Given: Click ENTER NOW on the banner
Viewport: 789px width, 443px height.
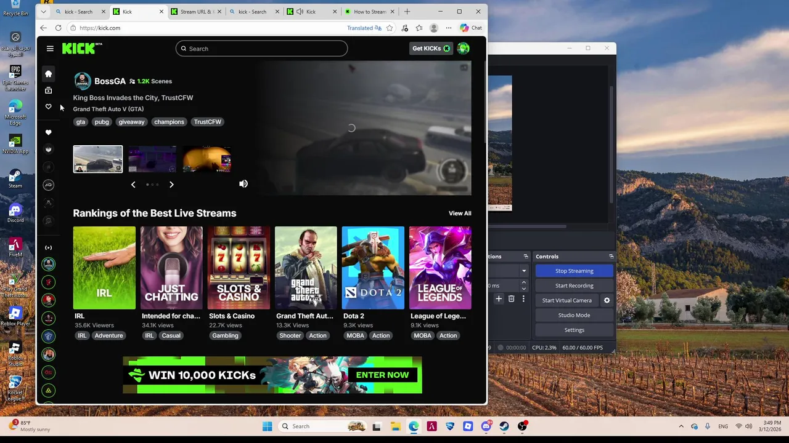Looking at the screenshot, I should pos(382,375).
